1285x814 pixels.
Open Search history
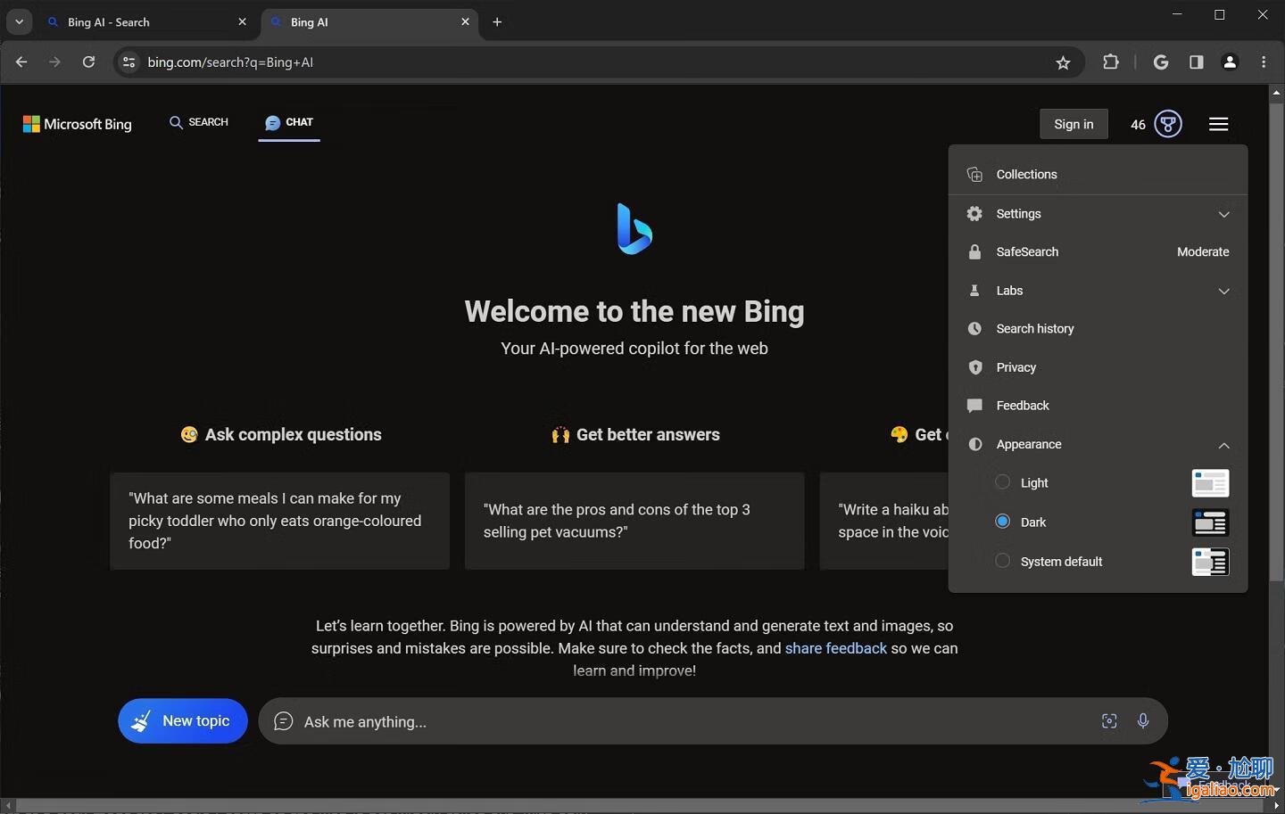click(1035, 328)
